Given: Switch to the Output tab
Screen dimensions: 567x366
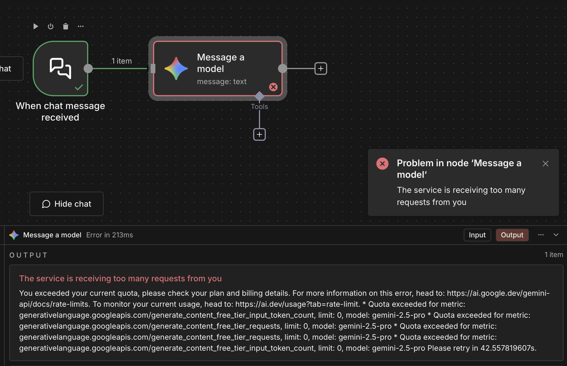Looking at the screenshot, I should coord(512,235).
